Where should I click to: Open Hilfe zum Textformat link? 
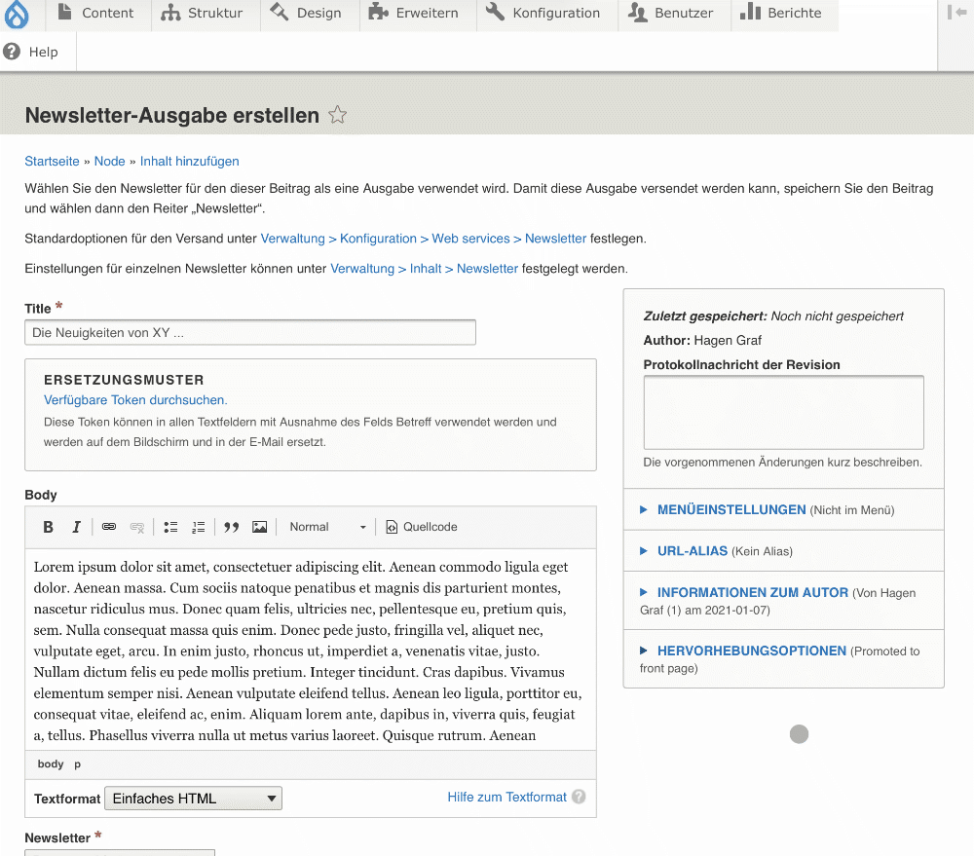(x=506, y=797)
